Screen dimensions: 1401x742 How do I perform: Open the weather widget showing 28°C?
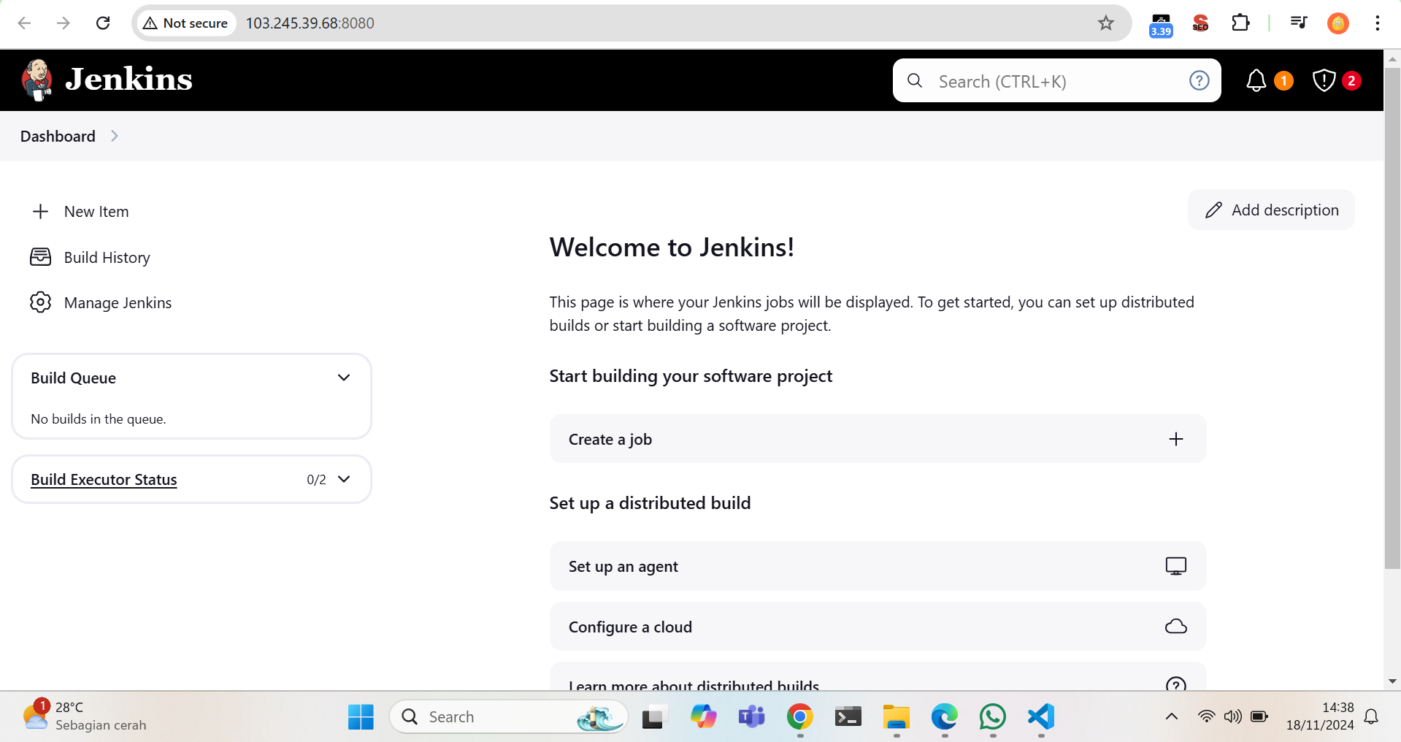(x=84, y=716)
